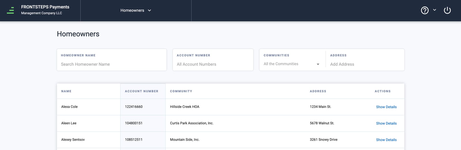461x150 pixels.
Task: Focus the All Account Numbers field
Action: [213, 64]
